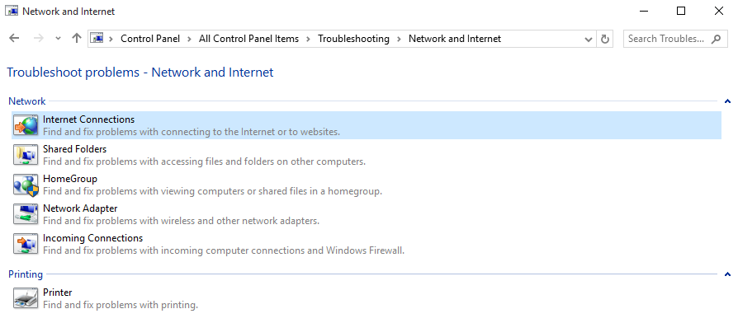Open the address bar history dropdown
Image resolution: width=738 pixels, height=323 pixels.
tap(589, 39)
